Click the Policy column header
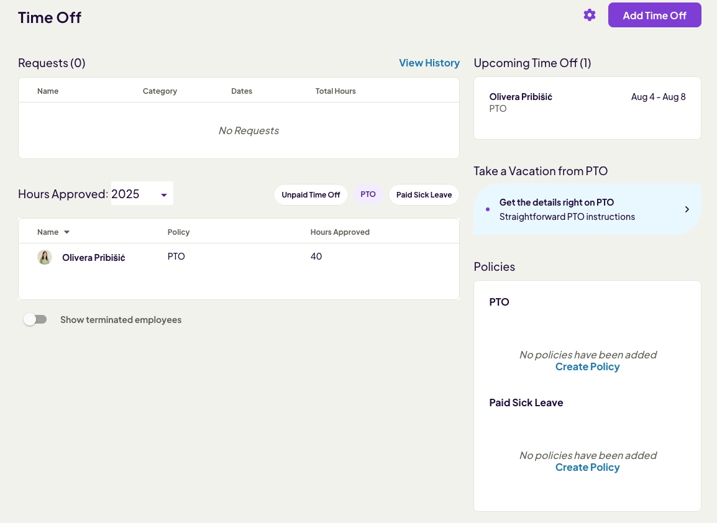The height and width of the screenshot is (523, 717). [178, 232]
